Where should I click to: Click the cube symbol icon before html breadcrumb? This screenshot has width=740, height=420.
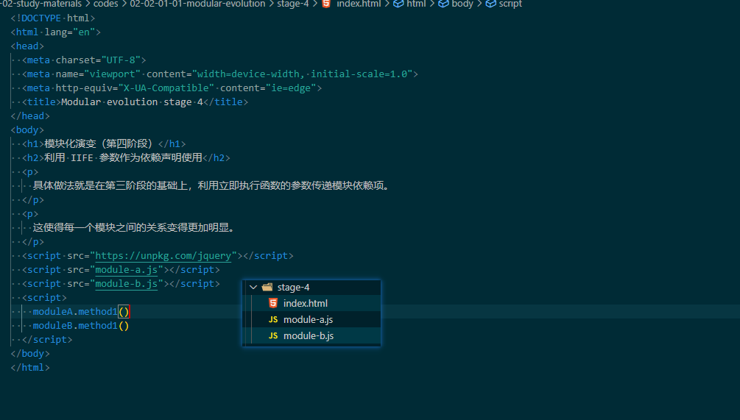tap(398, 4)
